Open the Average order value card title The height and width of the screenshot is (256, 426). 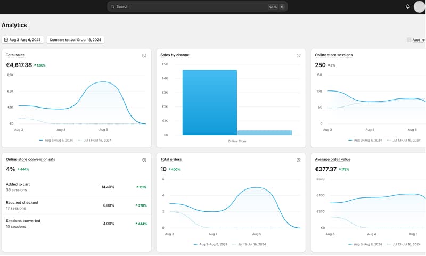[x=333, y=159]
